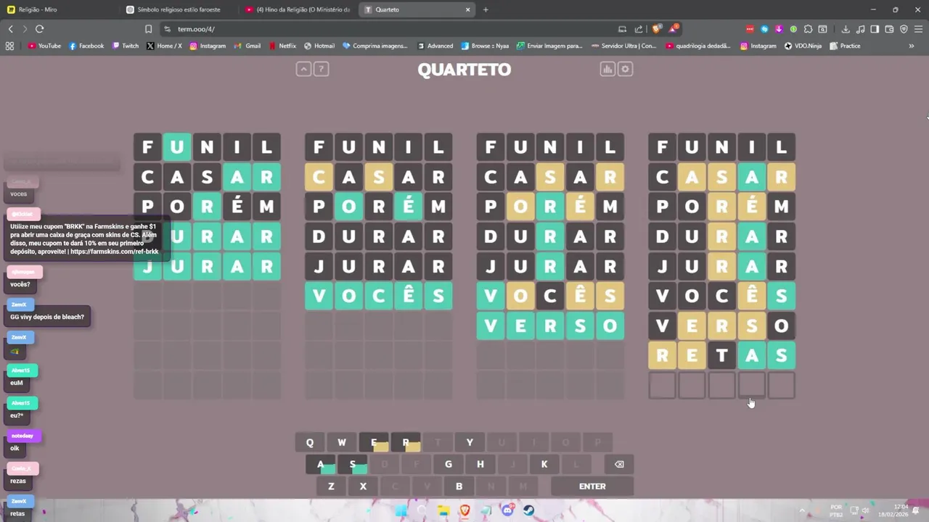Go back to the previous page
Image resolution: width=929 pixels, height=522 pixels.
[x=10, y=29]
